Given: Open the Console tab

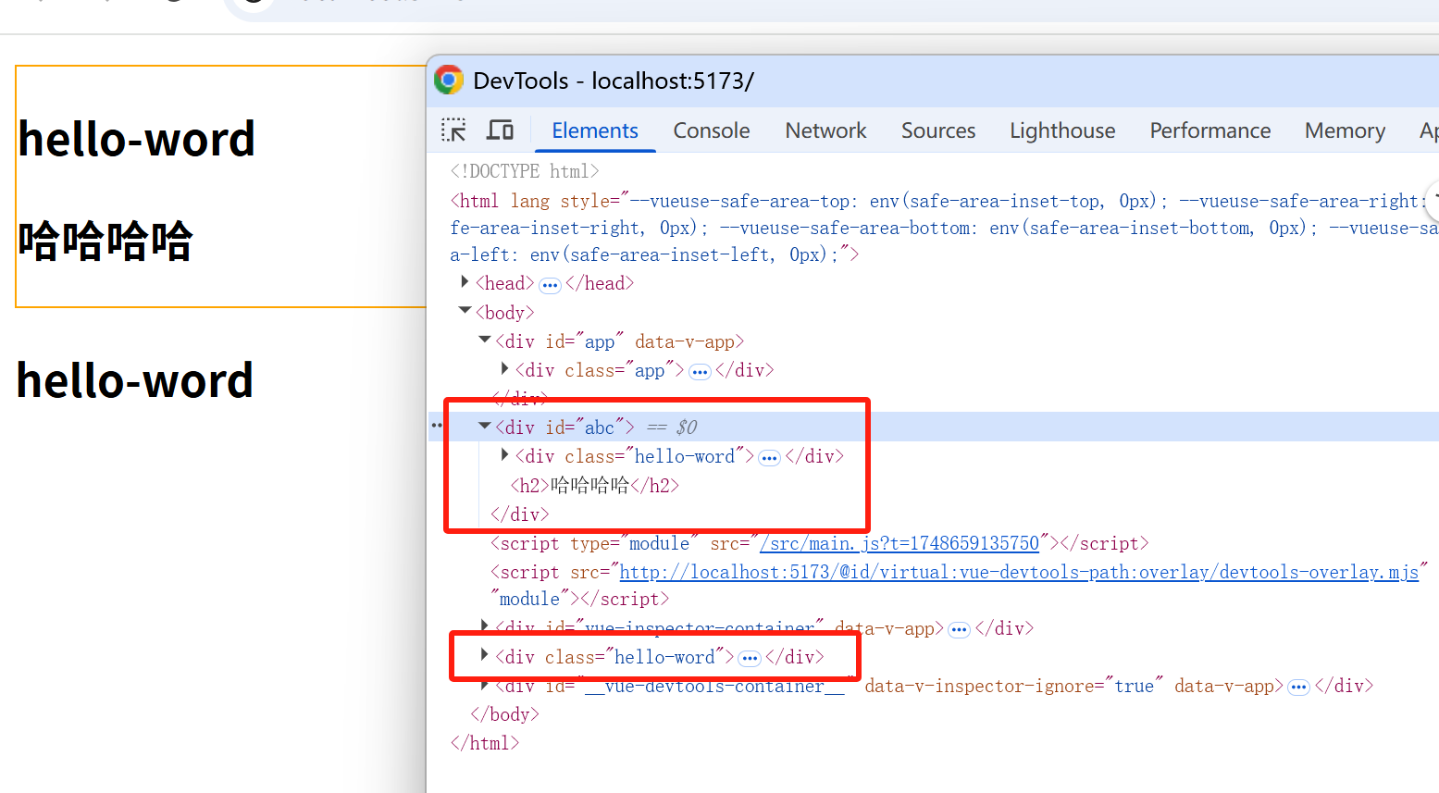Looking at the screenshot, I should (x=712, y=130).
